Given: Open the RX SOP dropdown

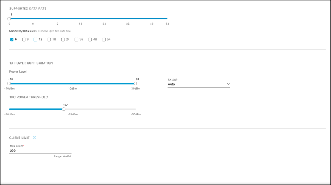Looking at the screenshot, I should [198, 84].
